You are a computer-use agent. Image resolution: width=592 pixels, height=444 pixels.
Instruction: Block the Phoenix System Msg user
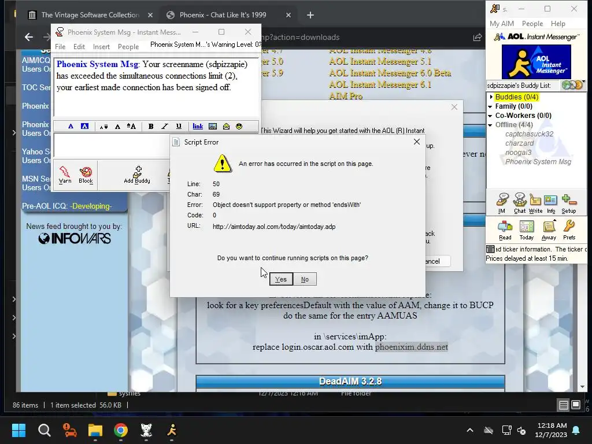point(86,175)
